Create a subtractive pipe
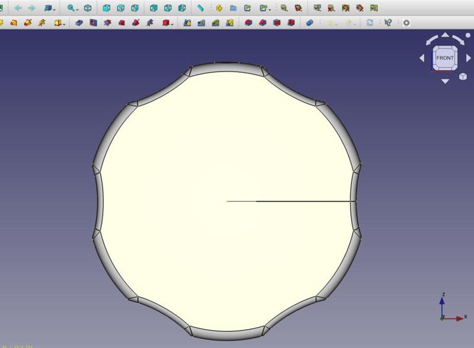474x348 pixels. click(136, 22)
